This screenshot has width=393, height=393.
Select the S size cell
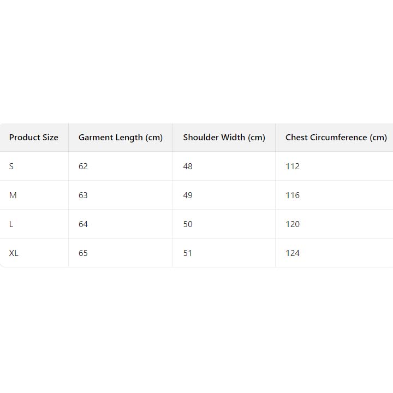tap(11, 166)
